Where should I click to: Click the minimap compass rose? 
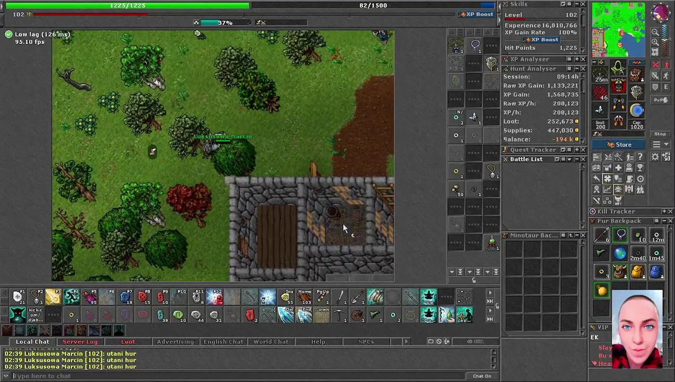(661, 12)
